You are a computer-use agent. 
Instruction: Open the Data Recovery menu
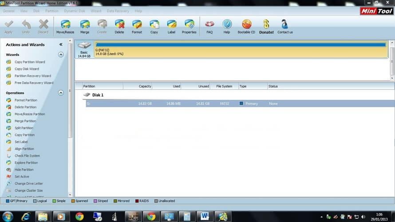coord(118,11)
